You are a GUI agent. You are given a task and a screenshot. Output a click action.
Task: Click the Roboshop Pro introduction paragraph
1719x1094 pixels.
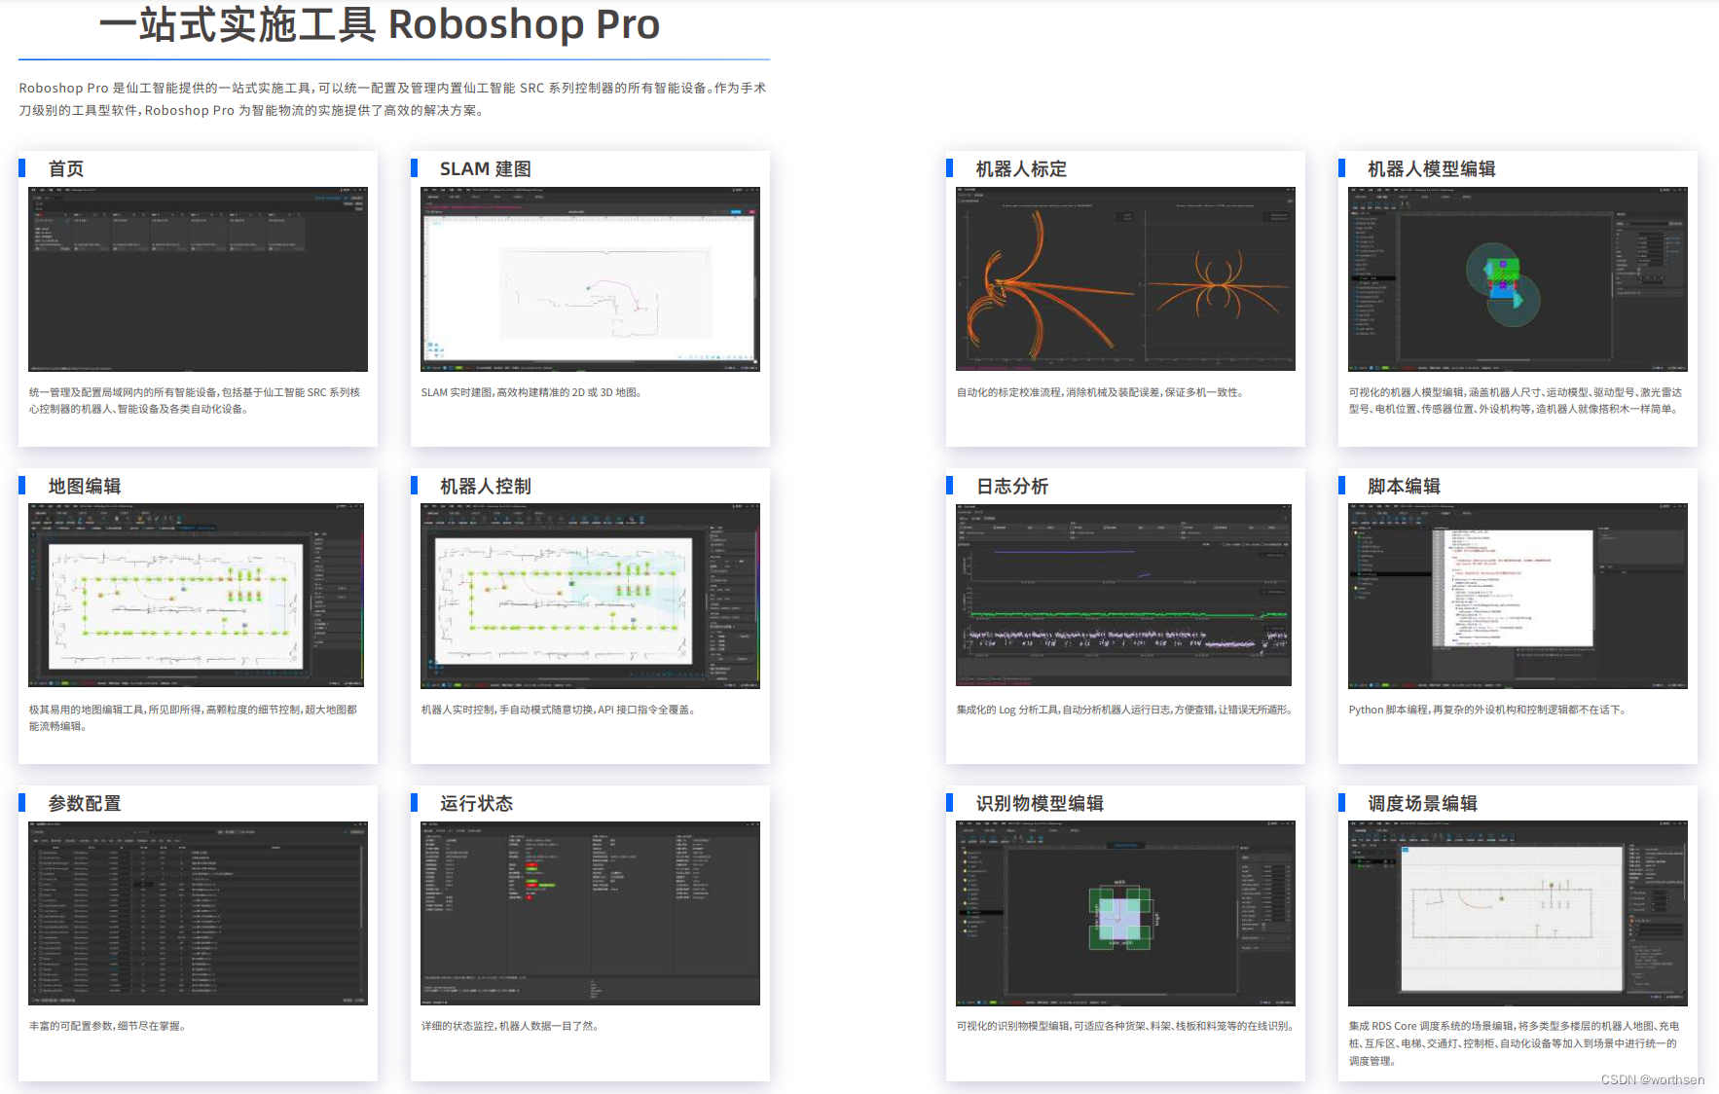(x=392, y=98)
